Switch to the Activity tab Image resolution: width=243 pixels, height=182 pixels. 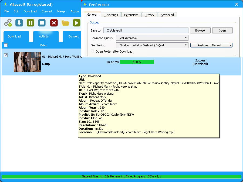46,36
